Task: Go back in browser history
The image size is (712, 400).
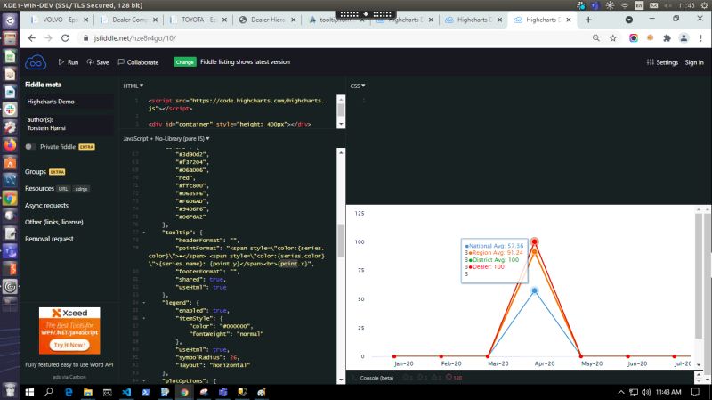Action: (x=31, y=38)
